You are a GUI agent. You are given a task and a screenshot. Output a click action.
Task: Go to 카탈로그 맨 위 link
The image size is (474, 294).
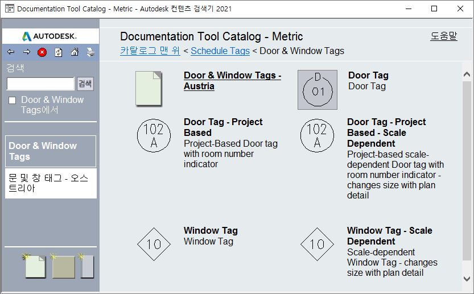click(150, 51)
